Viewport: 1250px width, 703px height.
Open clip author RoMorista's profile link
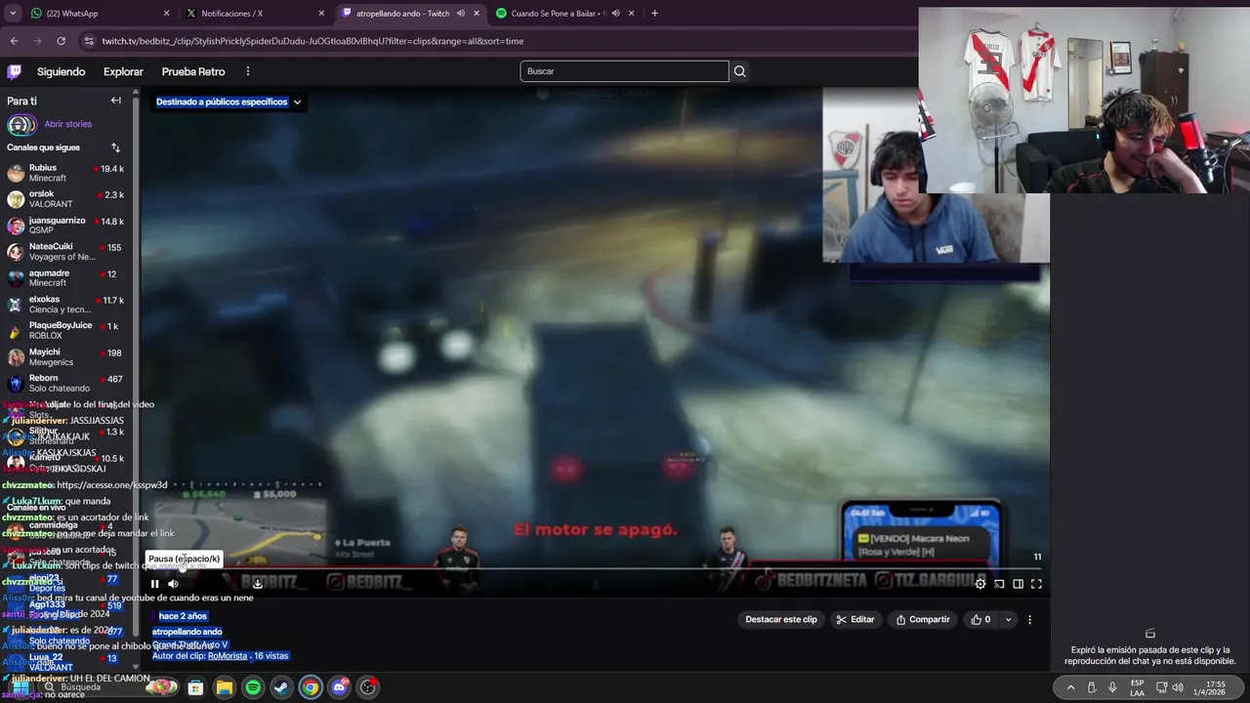[x=227, y=656]
